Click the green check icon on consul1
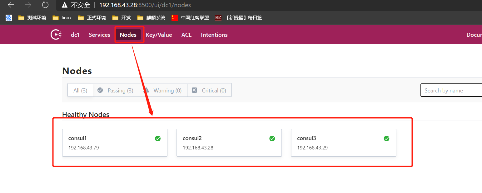 (158, 139)
